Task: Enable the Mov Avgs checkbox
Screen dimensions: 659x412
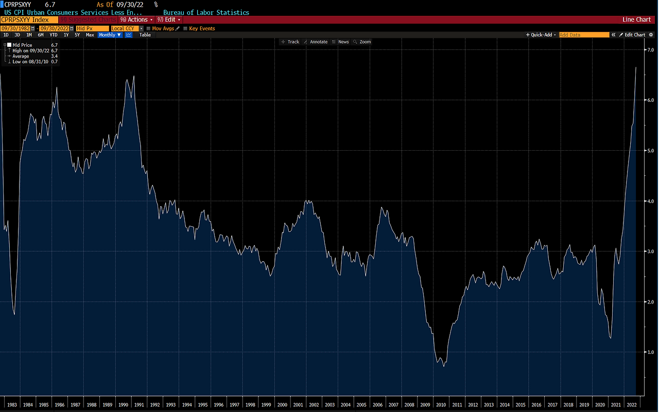Action: [149, 28]
